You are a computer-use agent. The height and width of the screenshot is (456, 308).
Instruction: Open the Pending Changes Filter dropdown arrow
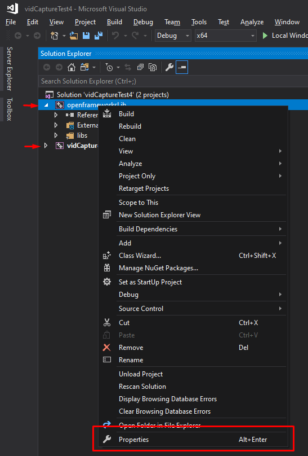118,68
